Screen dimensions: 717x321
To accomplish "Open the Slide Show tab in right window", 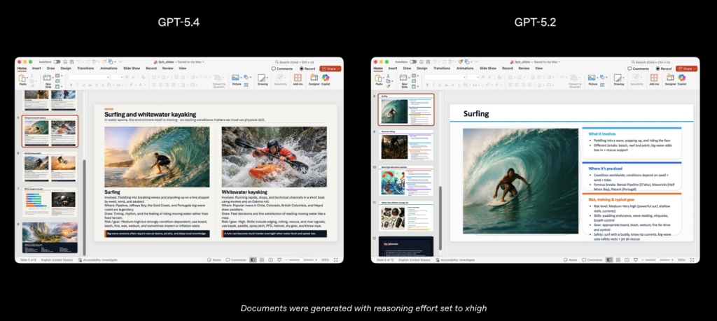I will click(487, 69).
